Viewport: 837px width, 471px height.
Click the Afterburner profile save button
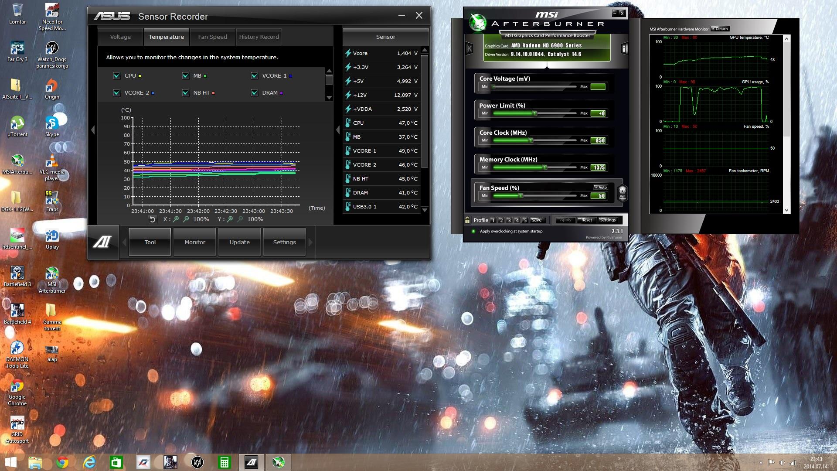(537, 220)
